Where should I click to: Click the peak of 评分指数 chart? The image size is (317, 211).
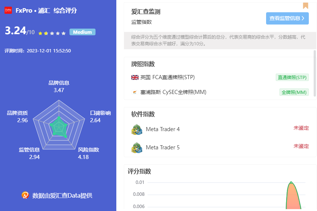click(x=291, y=182)
